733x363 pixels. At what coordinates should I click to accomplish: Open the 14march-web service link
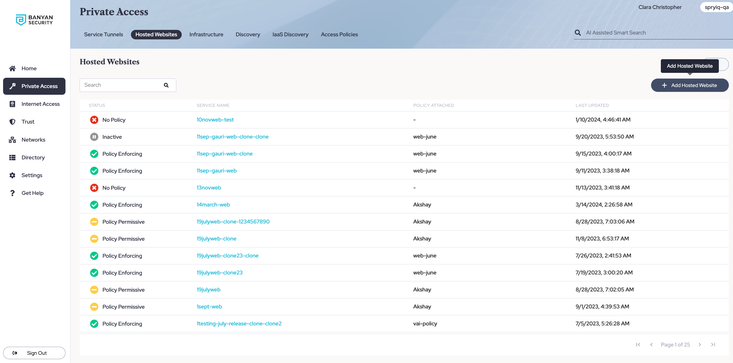pos(213,205)
